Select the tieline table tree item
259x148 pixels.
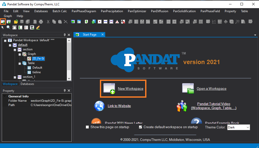(37, 72)
